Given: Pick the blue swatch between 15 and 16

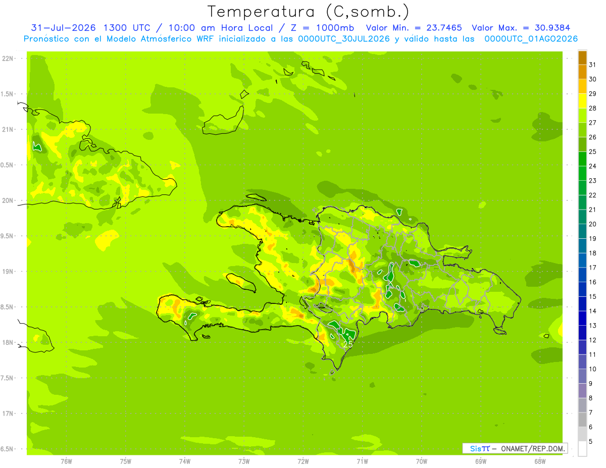Looking at the screenshot, I should (x=582, y=289).
